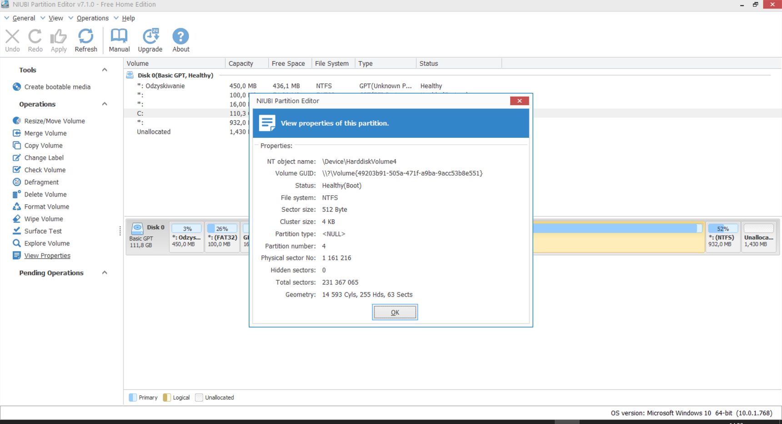Click the OS version status bar text
The height and width of the screenshot is (424, 782).
click(x=692, y=413)
